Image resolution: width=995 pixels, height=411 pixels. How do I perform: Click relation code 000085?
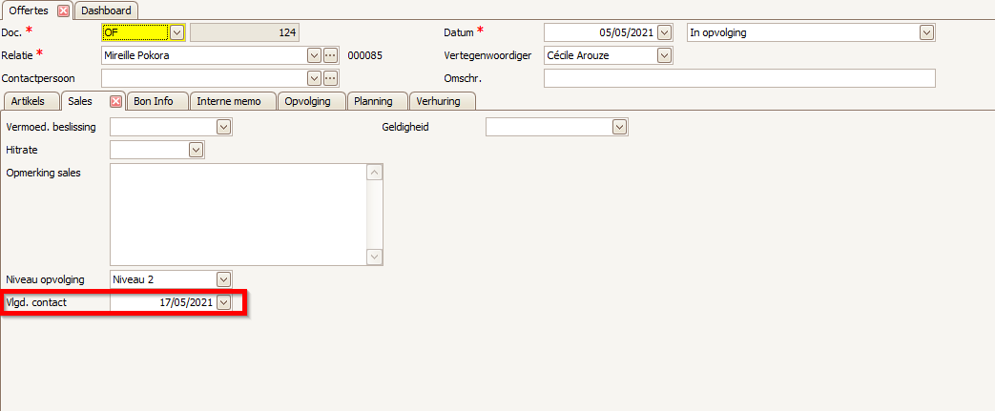click(x=364, y=55)
